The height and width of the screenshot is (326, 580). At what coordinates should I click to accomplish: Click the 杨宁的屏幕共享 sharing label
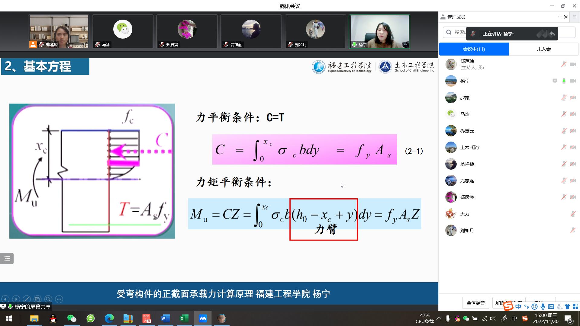click(32, 307)
